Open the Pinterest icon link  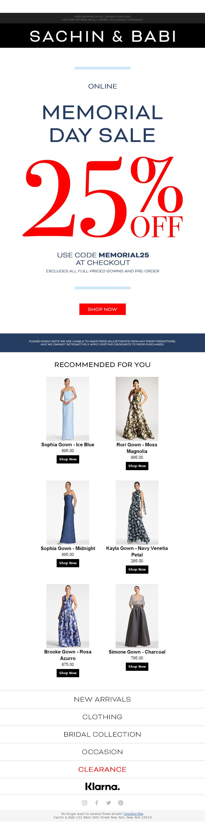[121, 803]
